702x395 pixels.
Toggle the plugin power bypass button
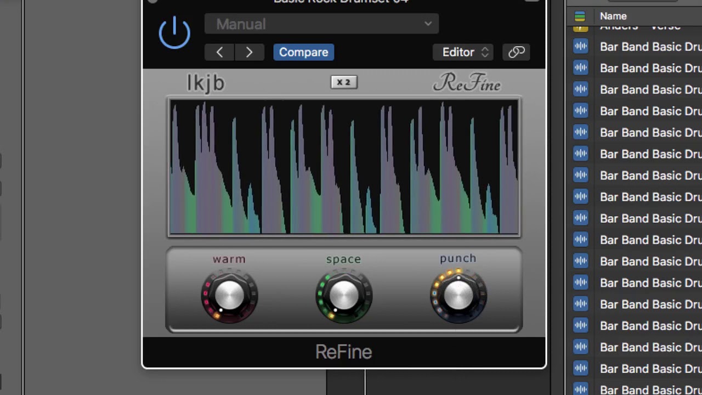click(174, 32)
